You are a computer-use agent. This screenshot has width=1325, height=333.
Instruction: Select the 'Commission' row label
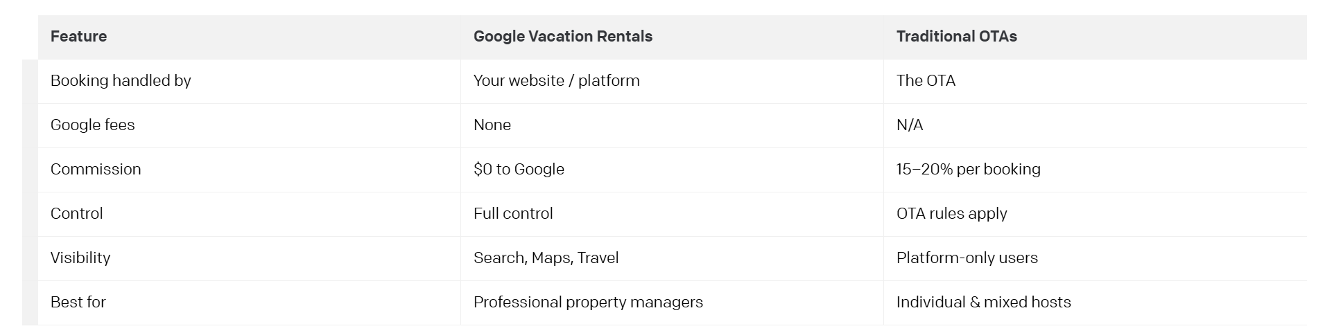tap(96, 170)
